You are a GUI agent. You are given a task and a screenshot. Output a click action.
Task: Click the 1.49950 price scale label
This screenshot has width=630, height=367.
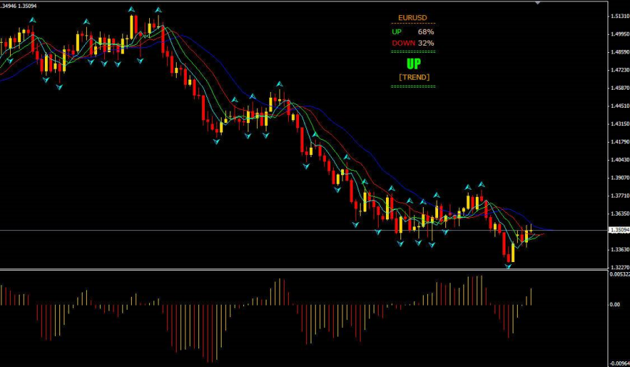click(x=620, y=34)
